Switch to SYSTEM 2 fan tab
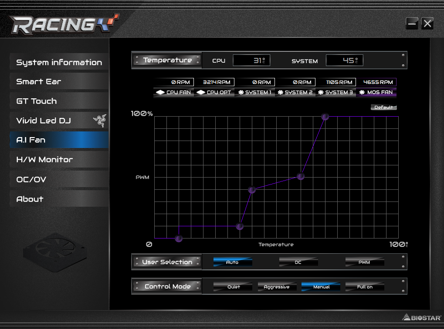This screenshot has width=444, height=329. tap(295, 92)
